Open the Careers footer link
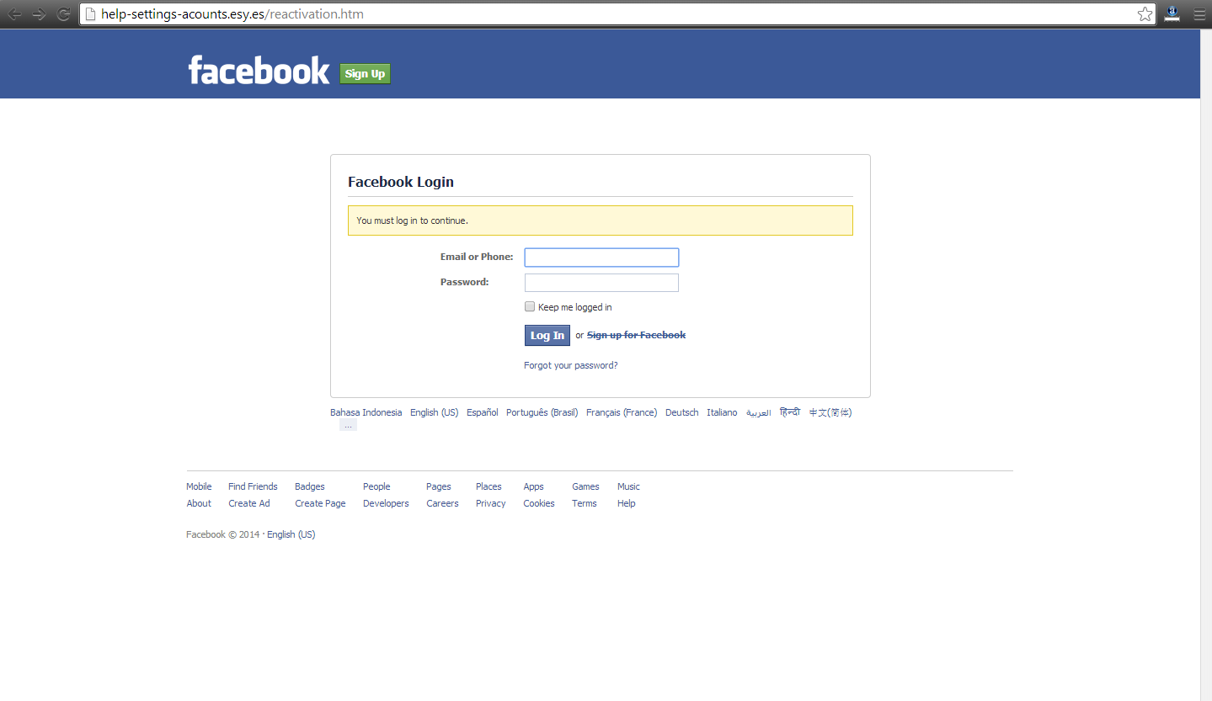Viewport: 1212px width, 701px height. [442, 503]
